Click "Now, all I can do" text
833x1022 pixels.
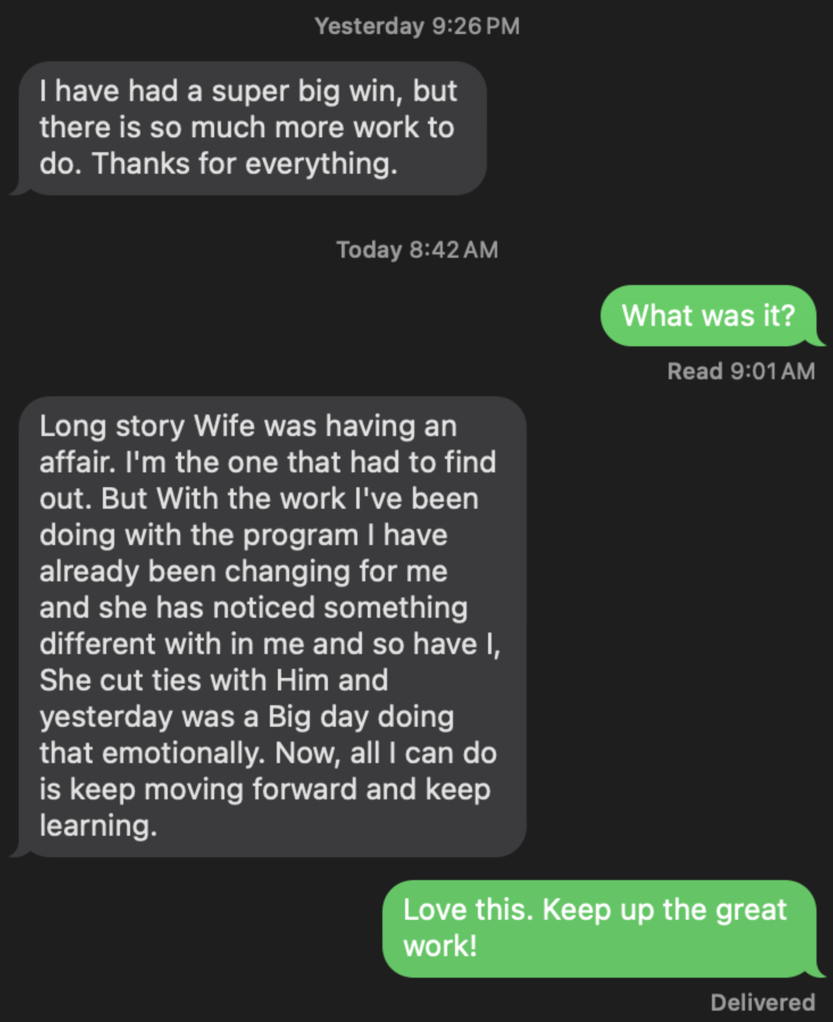pos(386,753)
